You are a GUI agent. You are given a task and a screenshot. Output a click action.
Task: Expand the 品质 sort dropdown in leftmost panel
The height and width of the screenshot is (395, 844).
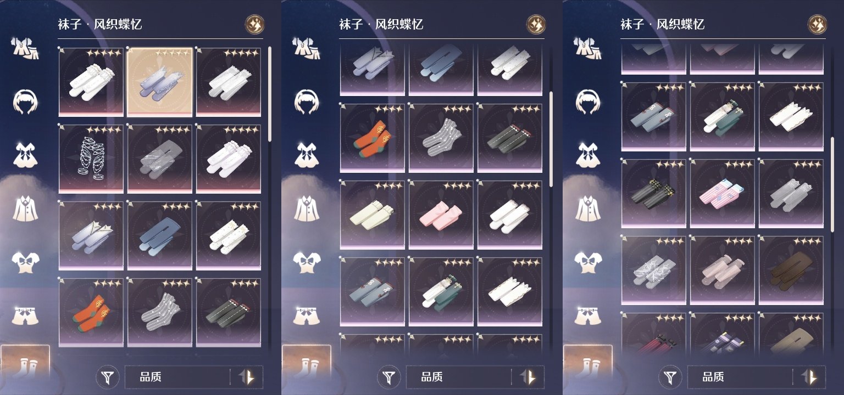click(177, 377)
